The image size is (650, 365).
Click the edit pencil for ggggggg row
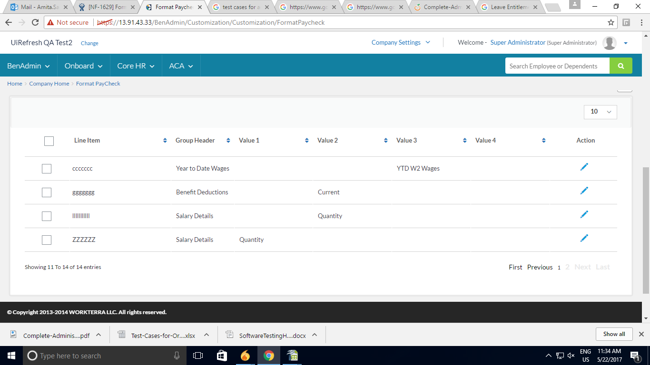(584, 191)
